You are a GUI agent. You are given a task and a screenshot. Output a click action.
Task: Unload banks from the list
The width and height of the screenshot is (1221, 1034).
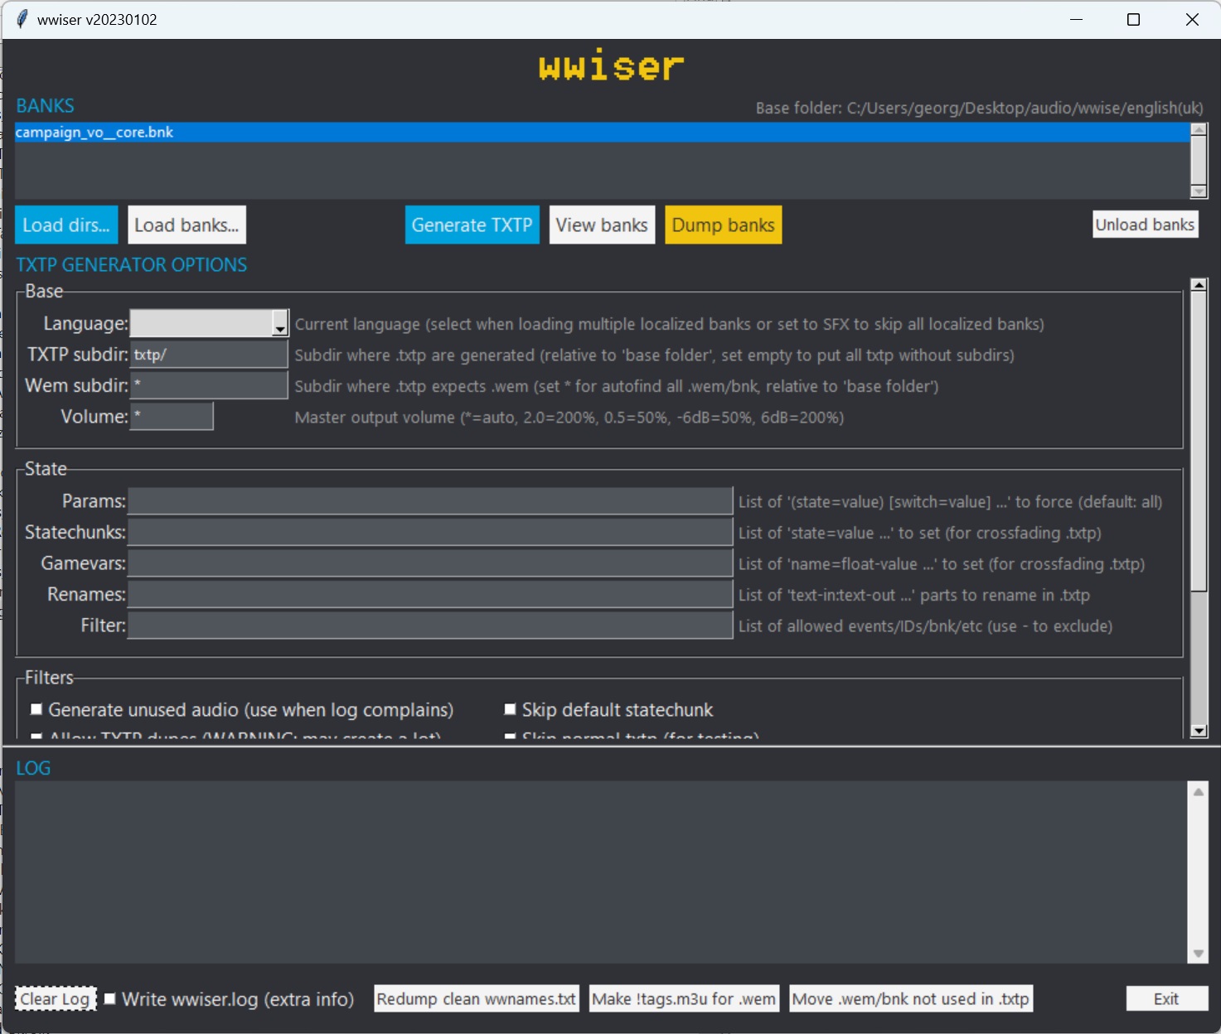click(x=1145, y=225)
